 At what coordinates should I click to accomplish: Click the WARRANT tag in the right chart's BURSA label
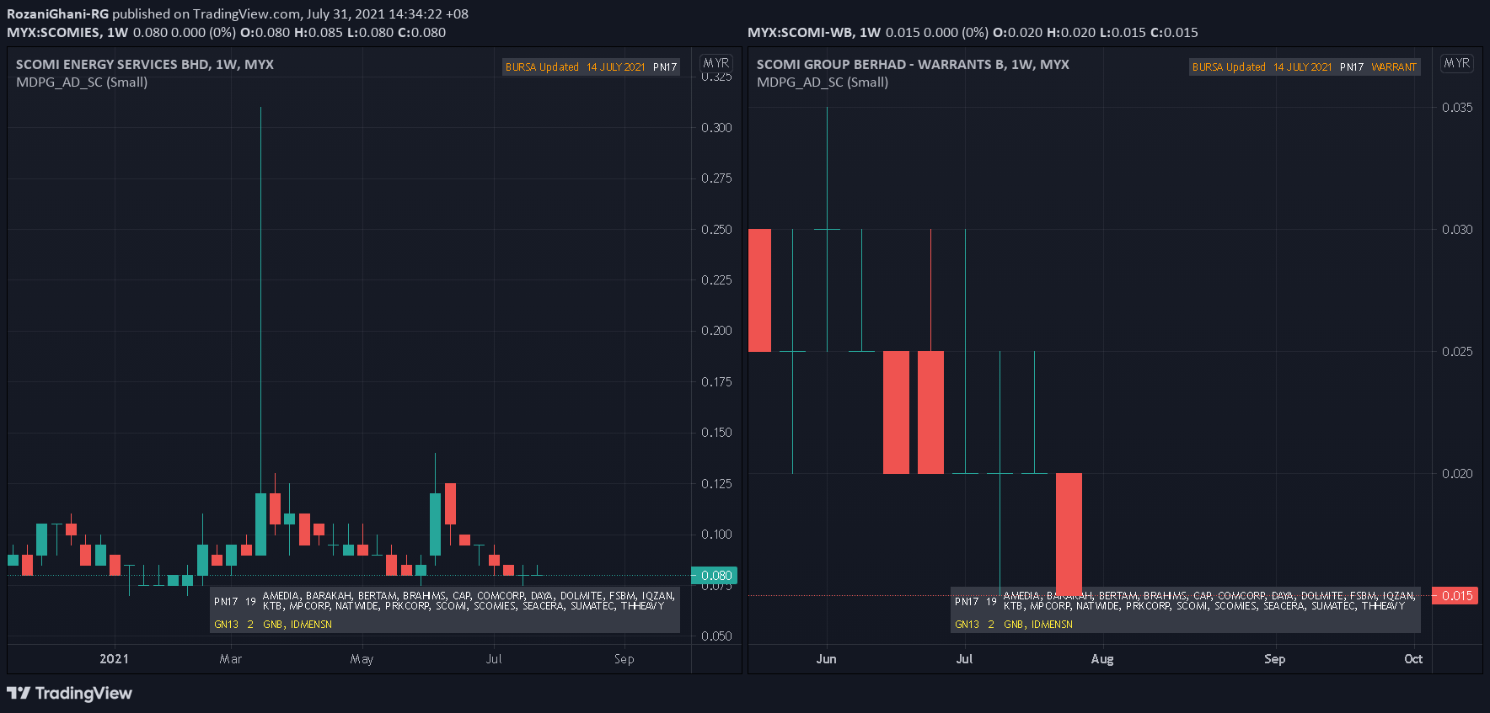(1394, 67)
